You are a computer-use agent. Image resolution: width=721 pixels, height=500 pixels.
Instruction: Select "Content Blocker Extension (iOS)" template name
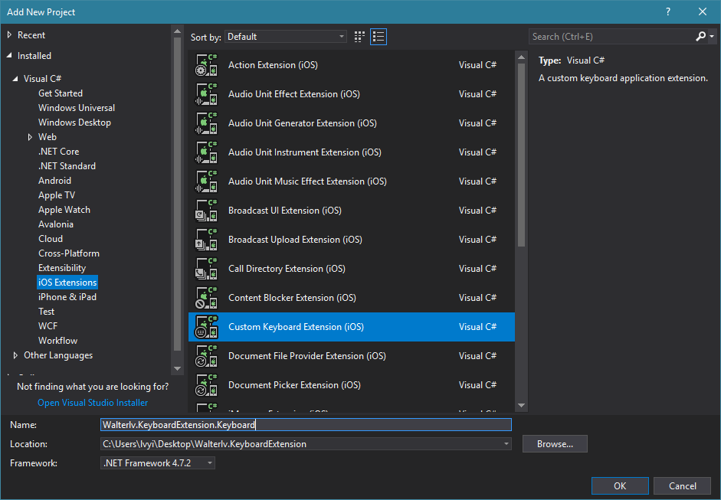(293, 298)
